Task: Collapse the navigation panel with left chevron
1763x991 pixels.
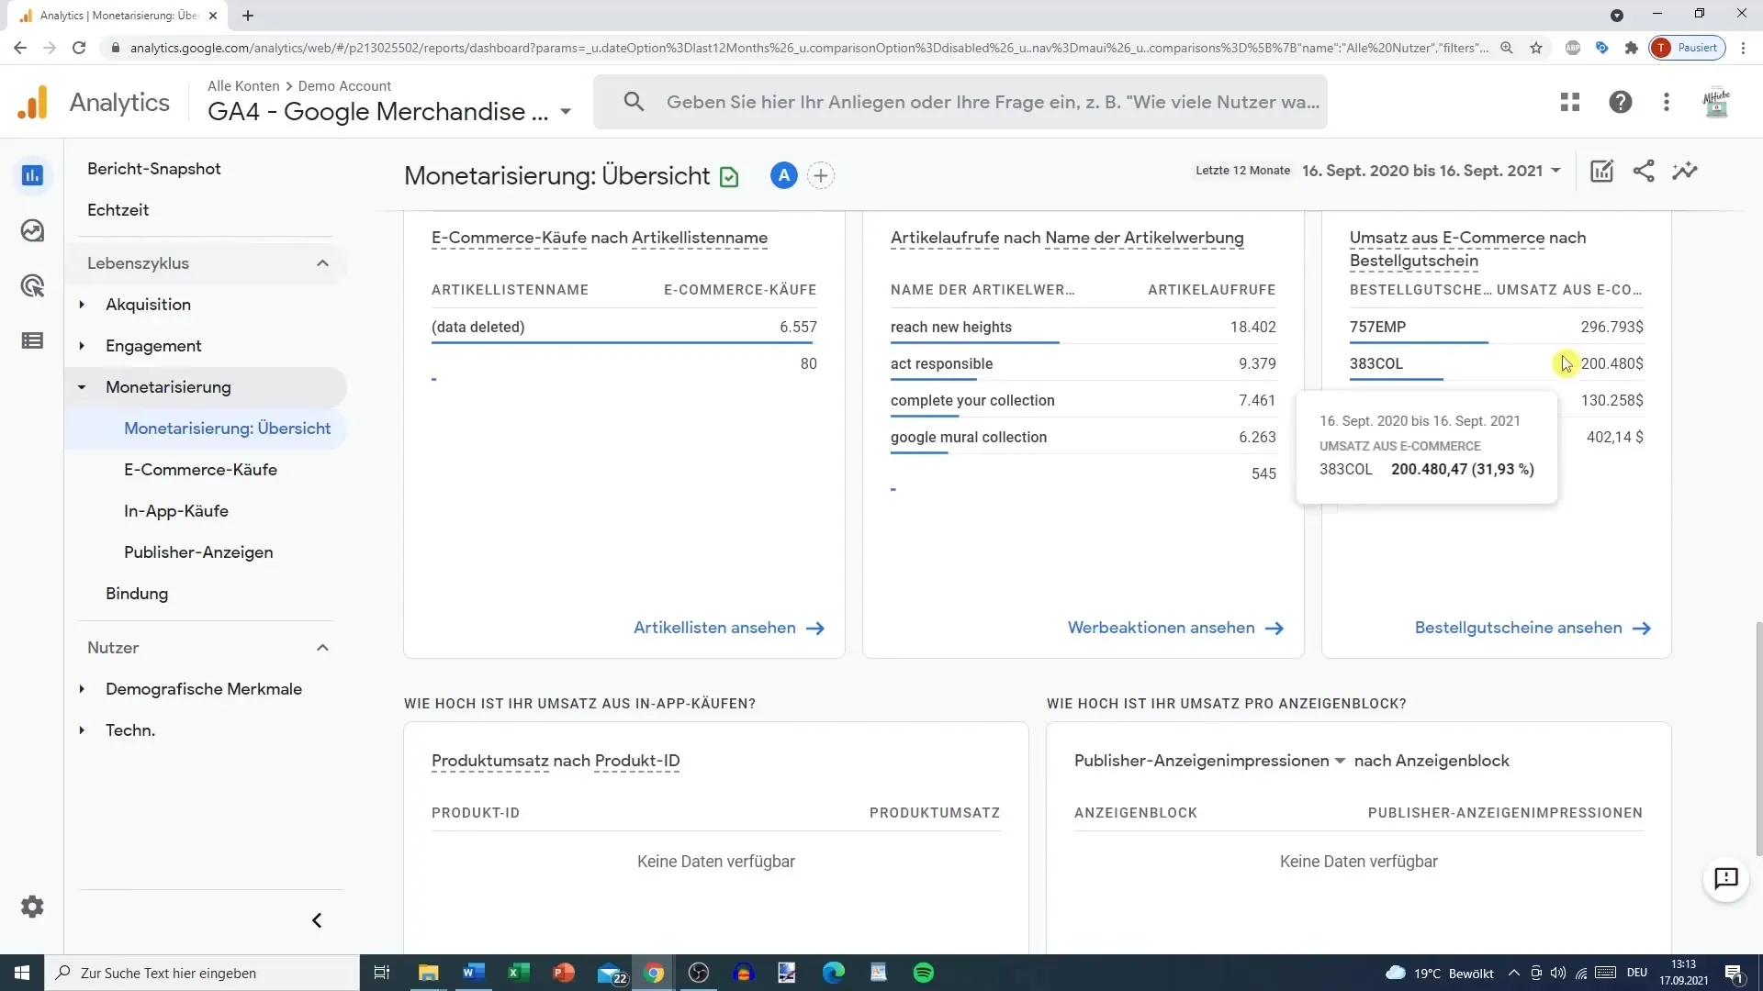Action: pos(317,920)
